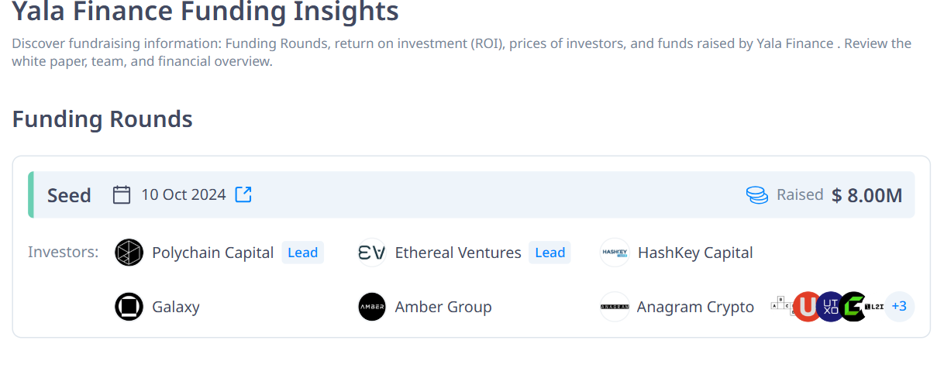Click the Galaxy logo icon
Screen dimensions: 937x385
pos(129,307)
